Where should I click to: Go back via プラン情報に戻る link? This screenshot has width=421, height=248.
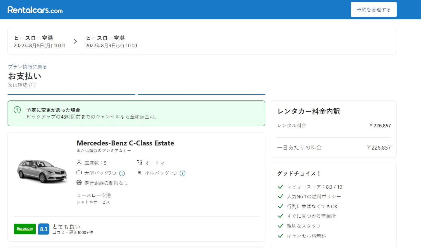pos(27,67)
